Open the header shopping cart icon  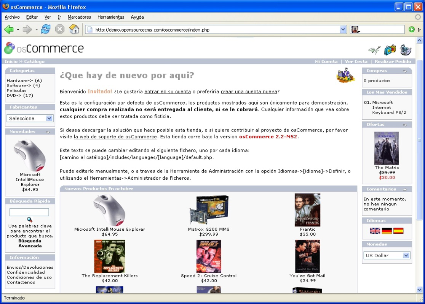click(x=390, y=50)
